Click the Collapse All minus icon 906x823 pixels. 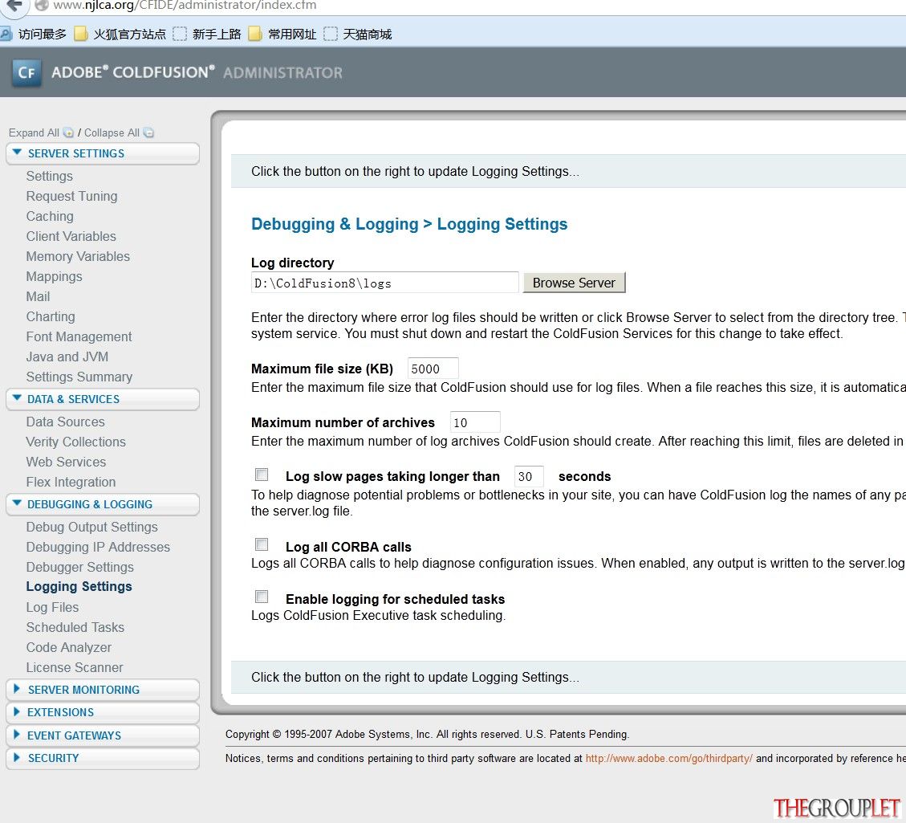(x=148, y=132)
